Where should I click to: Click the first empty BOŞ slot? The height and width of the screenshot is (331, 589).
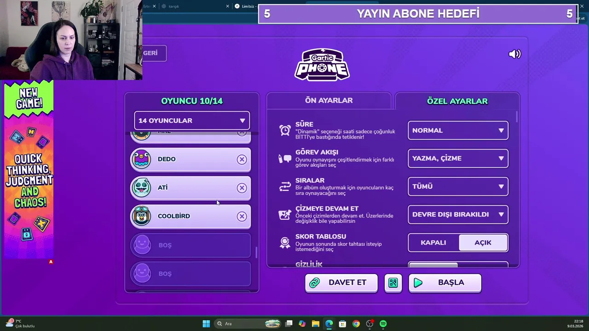pos(191,245)
